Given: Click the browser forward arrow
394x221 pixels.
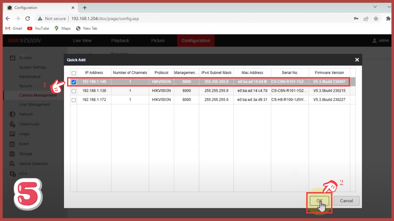Looking at the screenshot, I should click(18, 19).
